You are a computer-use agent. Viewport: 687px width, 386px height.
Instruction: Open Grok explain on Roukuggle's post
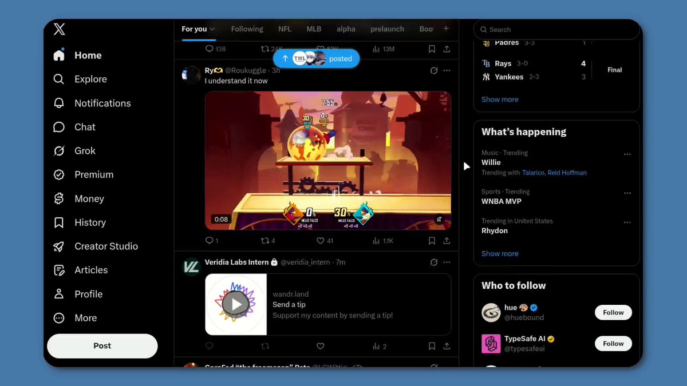(434, 70)
